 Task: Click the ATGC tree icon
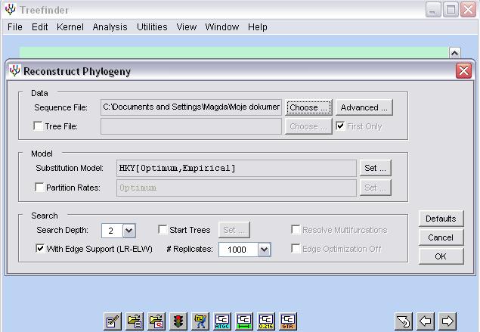click(x=222, y=321)
